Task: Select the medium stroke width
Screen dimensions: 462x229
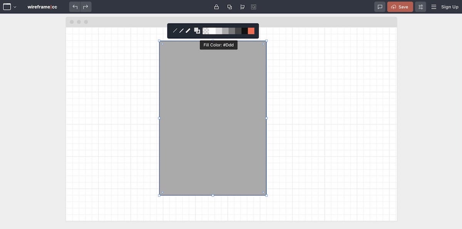Action: pos(181,31)
